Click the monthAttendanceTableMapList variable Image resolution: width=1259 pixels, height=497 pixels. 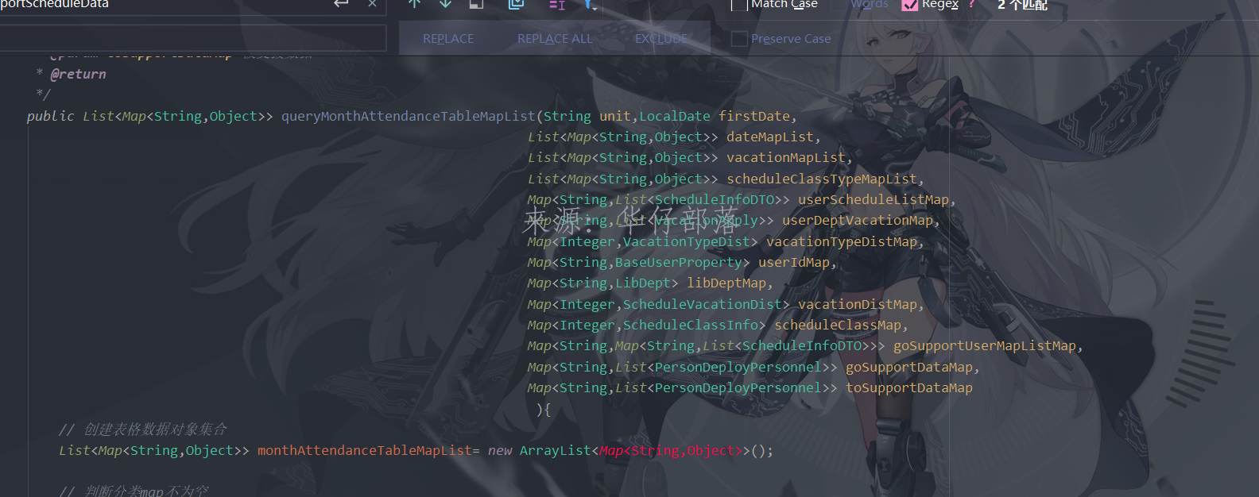(365, 450)
